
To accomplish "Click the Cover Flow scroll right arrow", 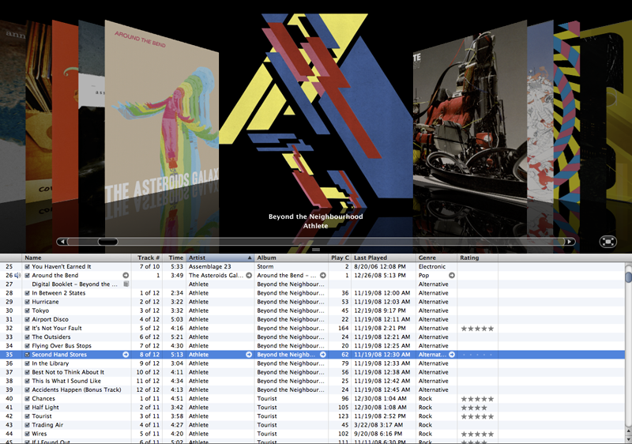I will 570,242.
